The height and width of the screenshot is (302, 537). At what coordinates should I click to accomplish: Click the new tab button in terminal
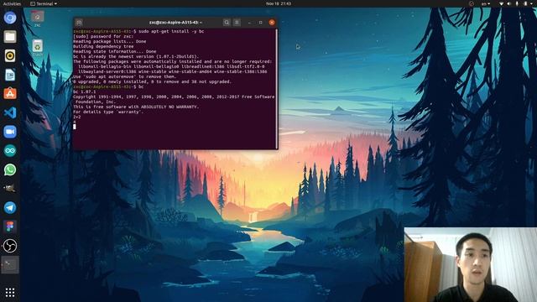[x=79, y=23]
